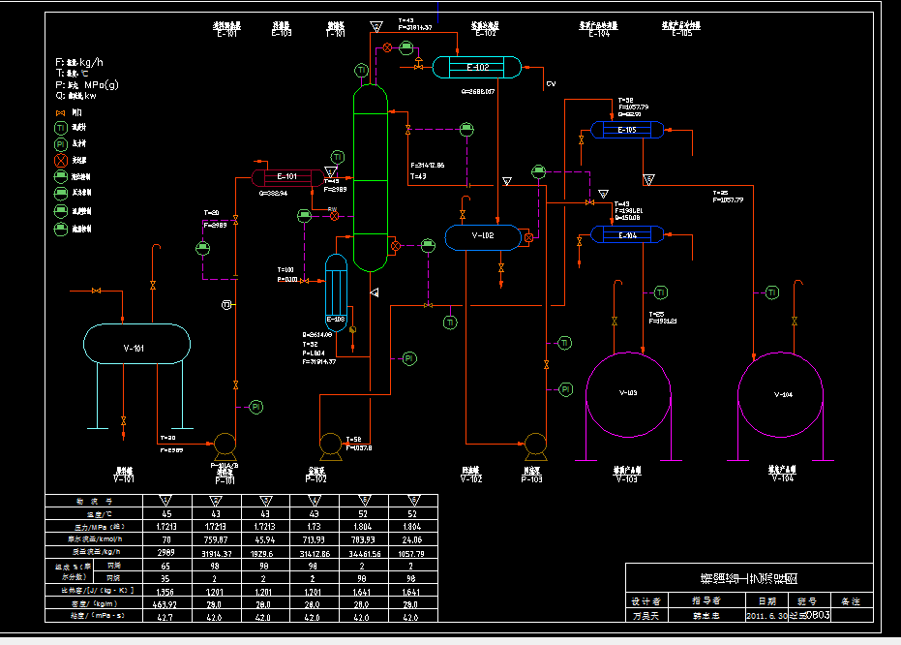Click the TI indicator on V-104 inlet line
The width and height of the screenshot is (901, 645).
(x=772, y=292)
